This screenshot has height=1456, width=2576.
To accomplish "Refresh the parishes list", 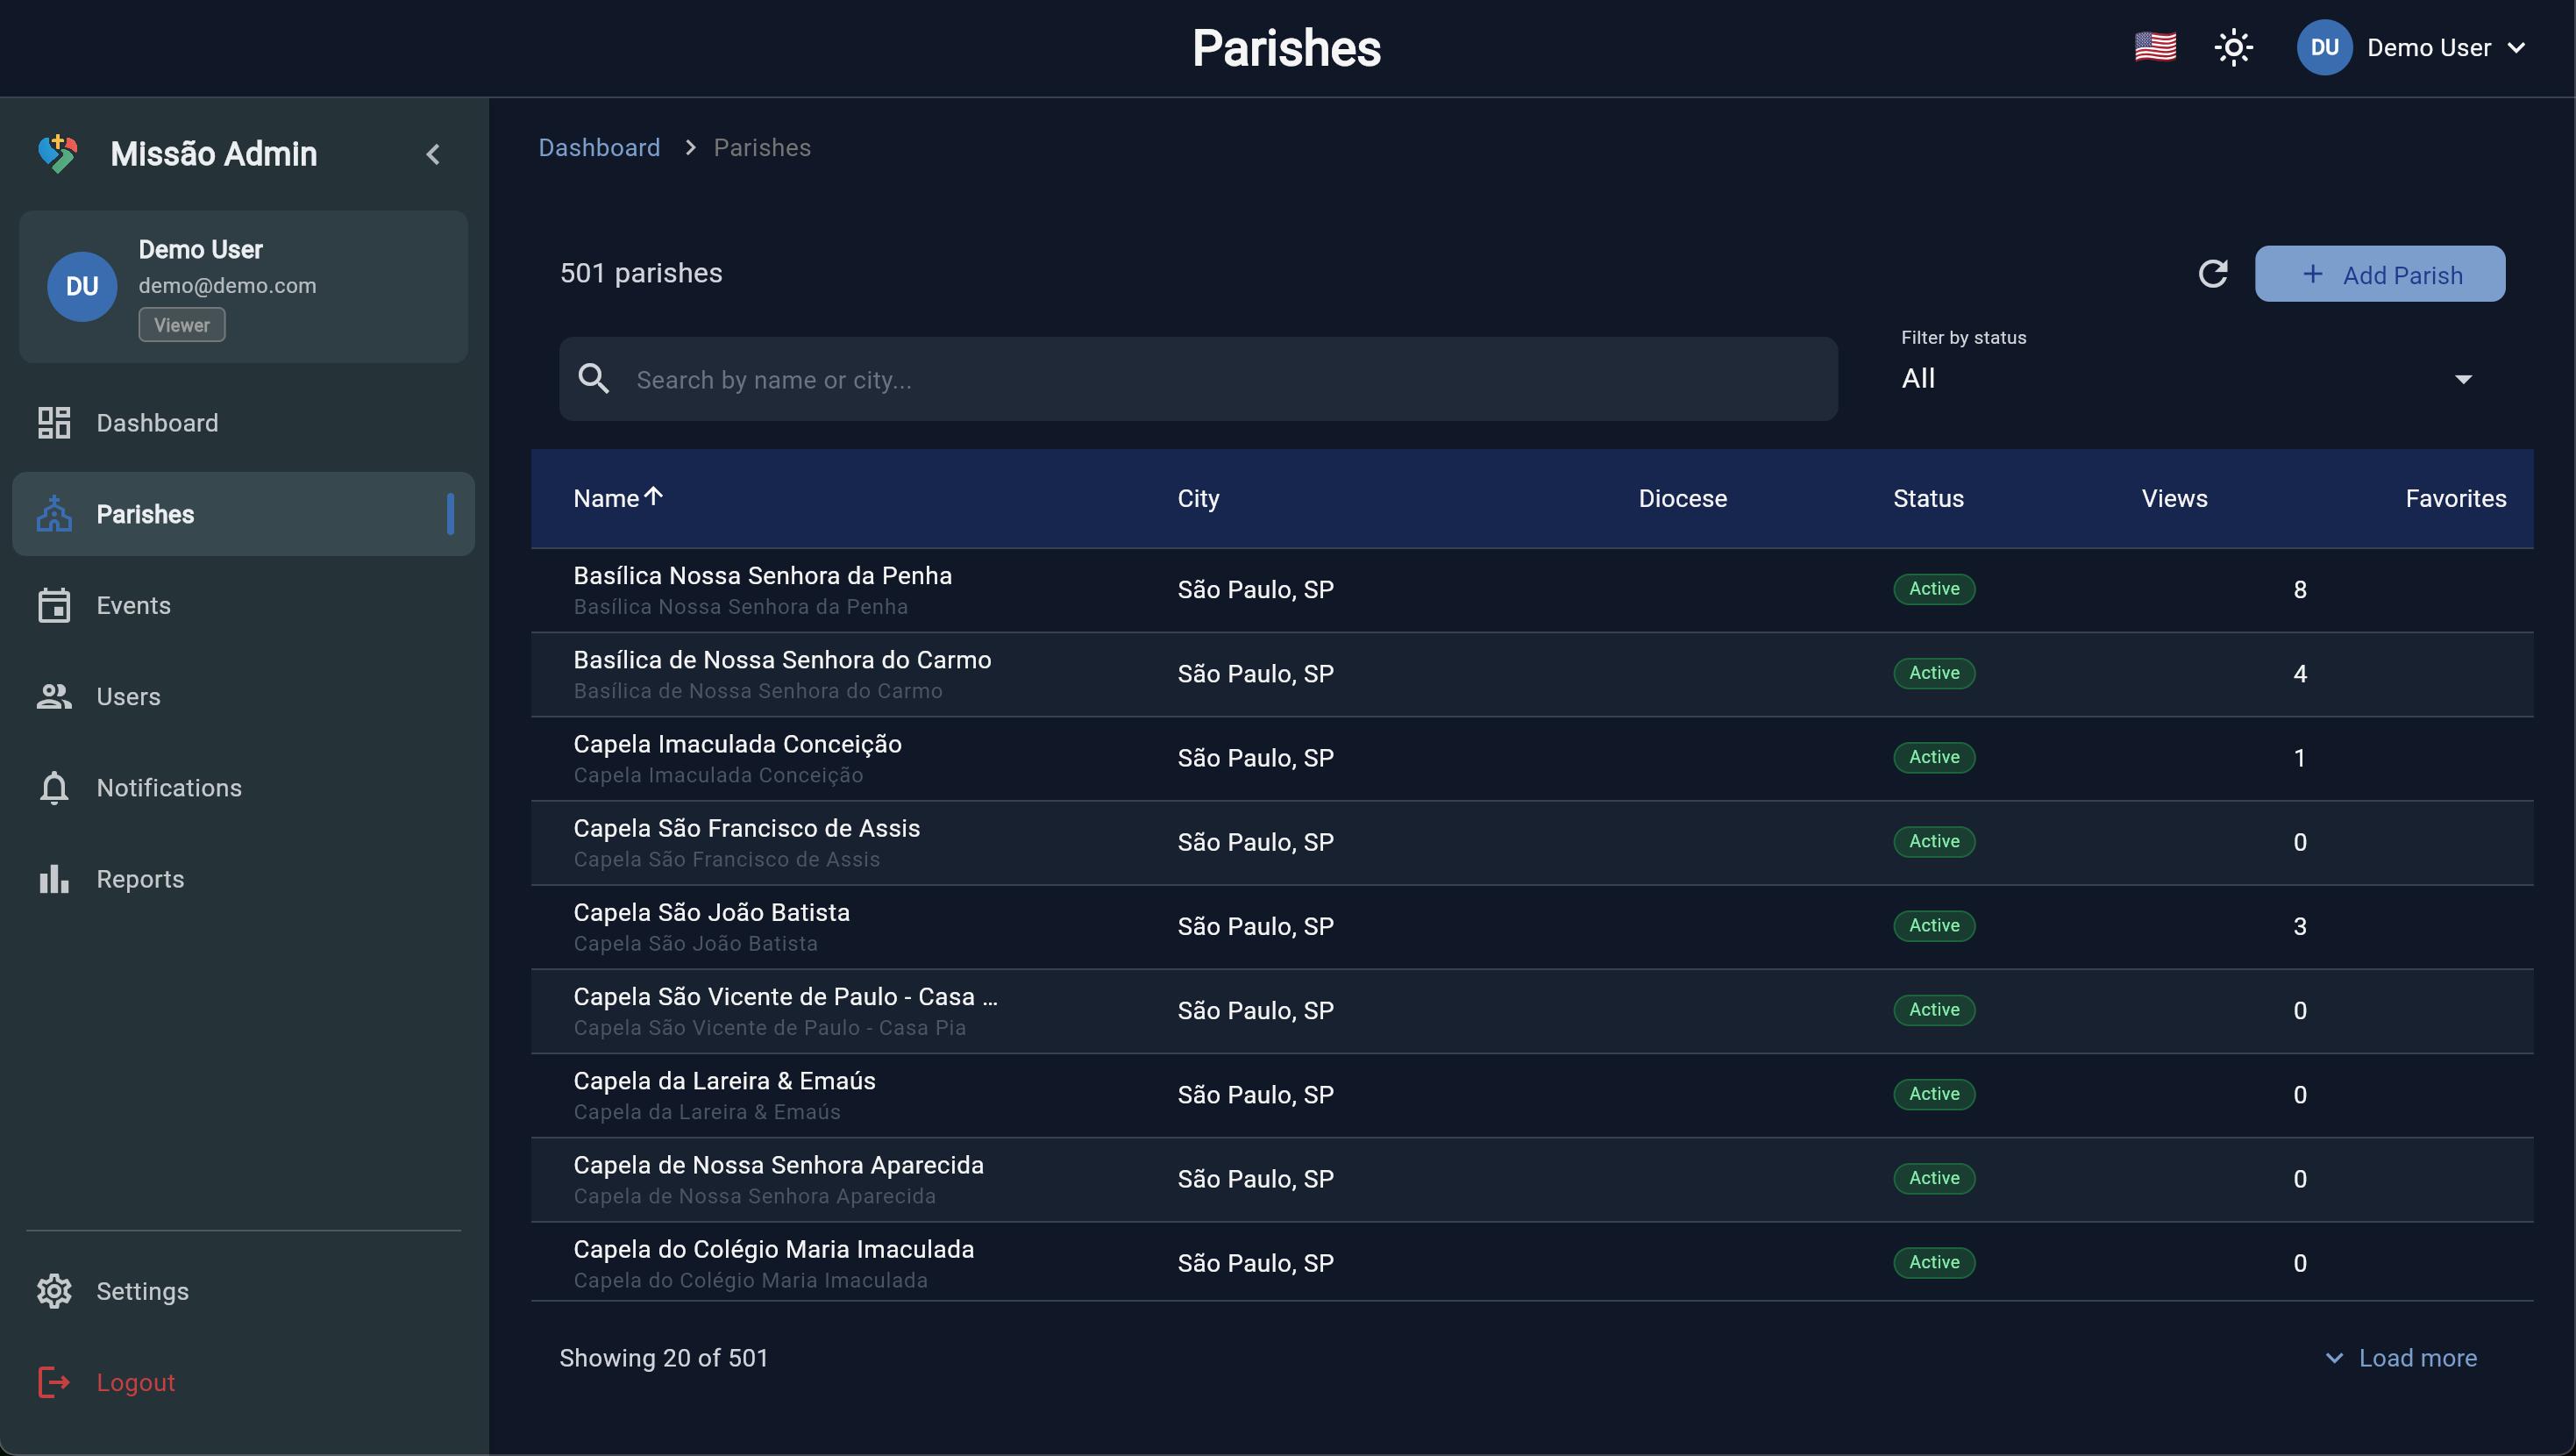I will 2213,273.
